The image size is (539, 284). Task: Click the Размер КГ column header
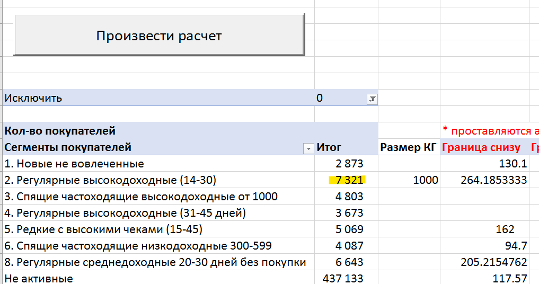tap(409, 148)
